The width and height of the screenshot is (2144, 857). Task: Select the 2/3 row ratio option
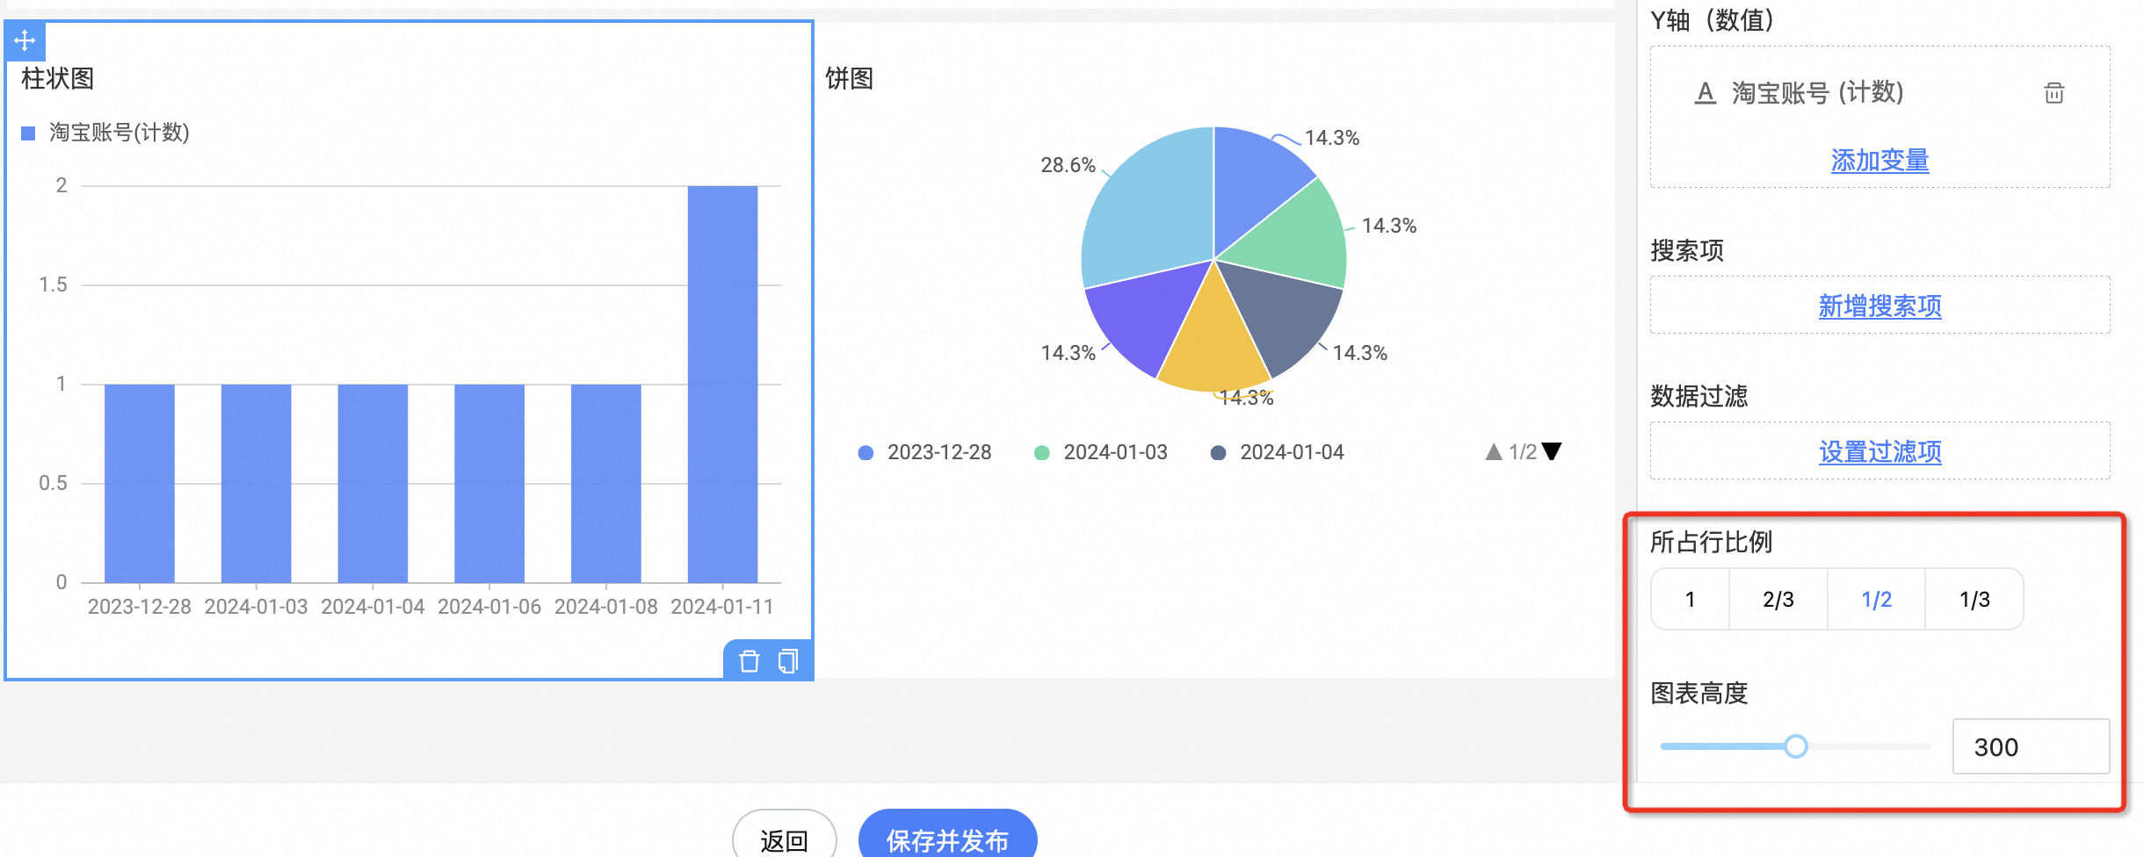[x=1778, y=600]
